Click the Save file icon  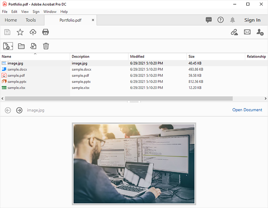(7, 32)
